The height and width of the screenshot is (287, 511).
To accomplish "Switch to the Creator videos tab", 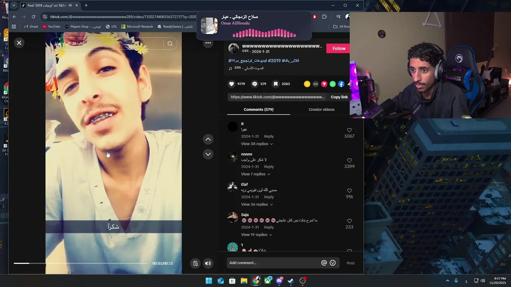I will tap(321, 109).
